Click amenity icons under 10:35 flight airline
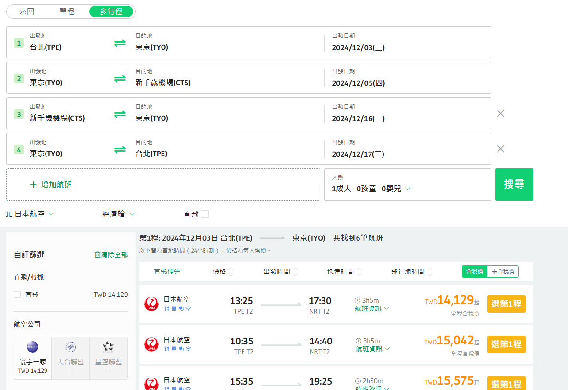Viewport: 568px width, 390px height. point(177,349)
